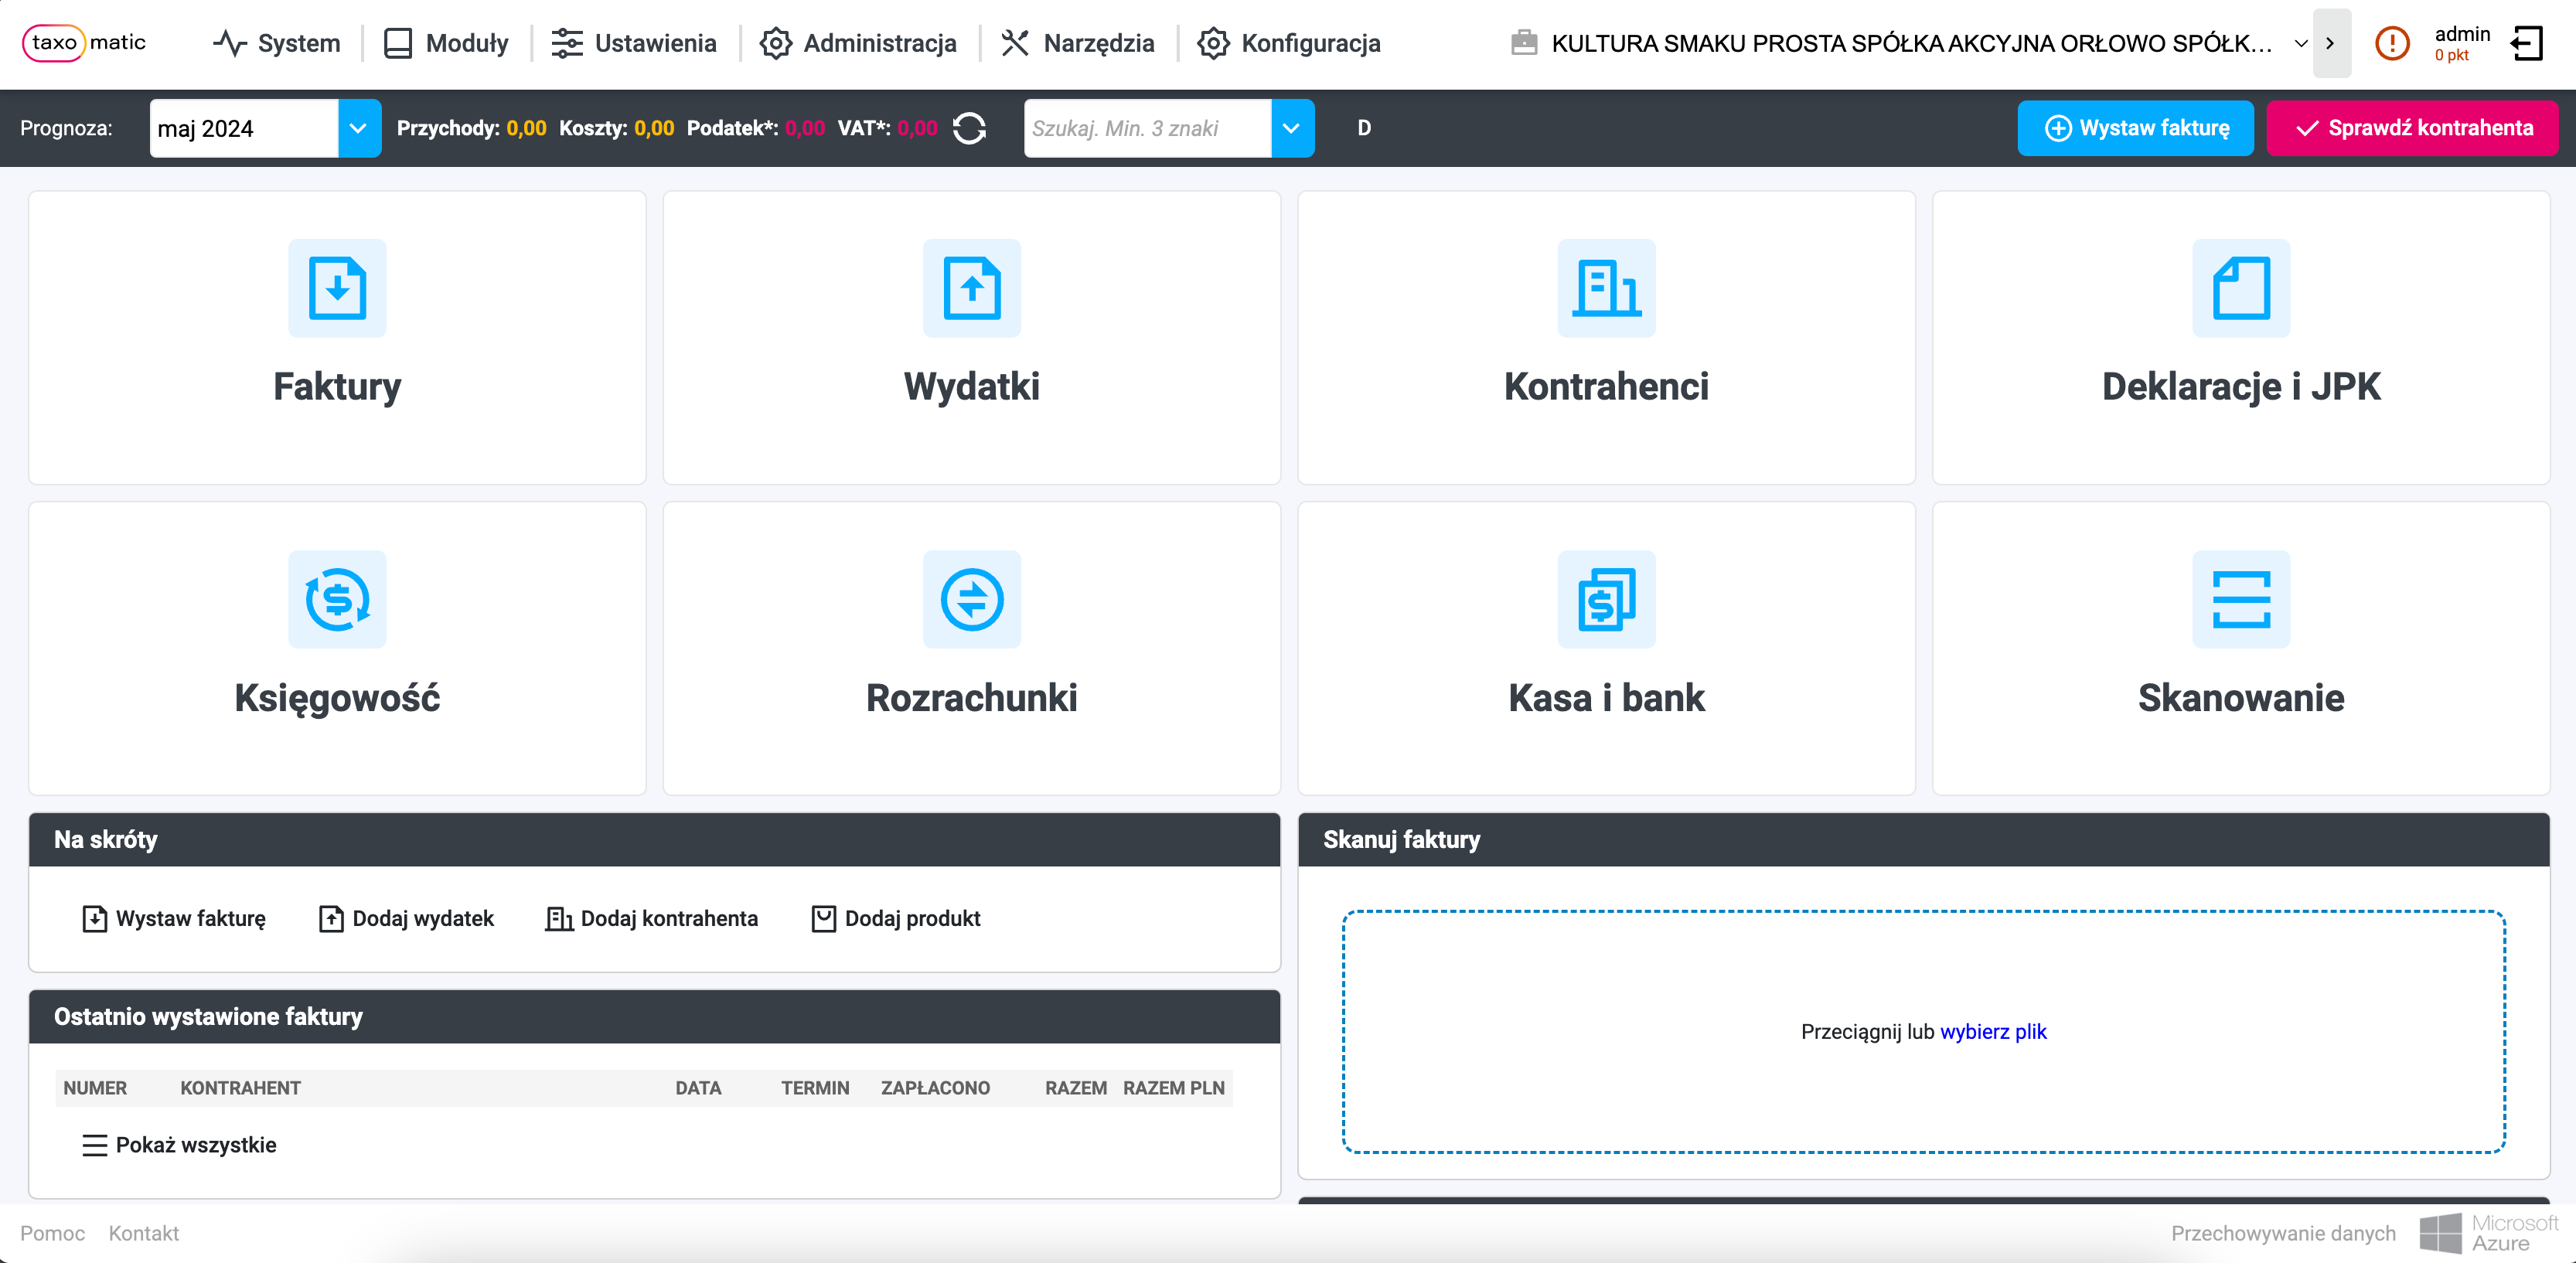This screenshot has width=2576, height=1263.
Task: Click Pokaż wszystkie to show all invoices
Action: [x=195, y=1145]
